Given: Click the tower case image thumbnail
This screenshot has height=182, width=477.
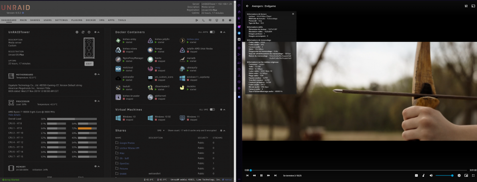Looking at the screenshot, I should point(89,48).
